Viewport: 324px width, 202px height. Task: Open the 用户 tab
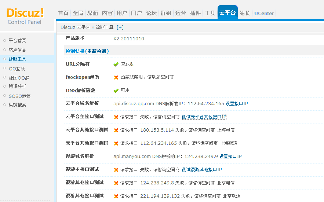pyautogui.click(x=122, y=13)
